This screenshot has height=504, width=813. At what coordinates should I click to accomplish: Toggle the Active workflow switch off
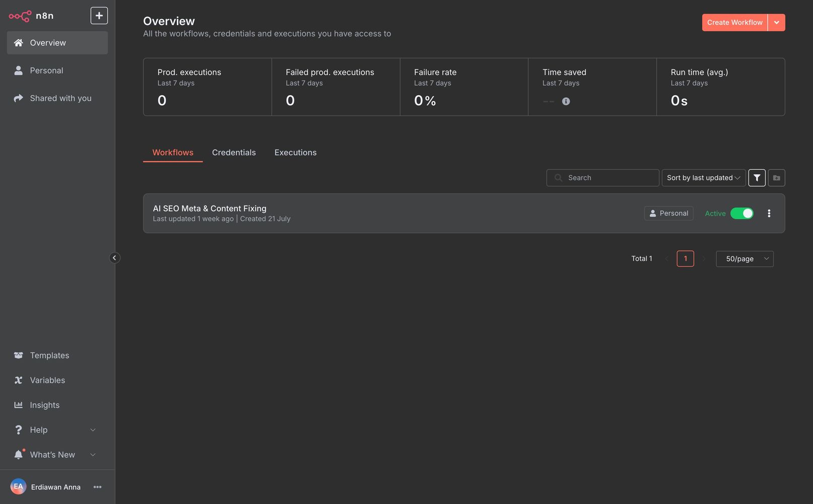click(x=741, y=213)
